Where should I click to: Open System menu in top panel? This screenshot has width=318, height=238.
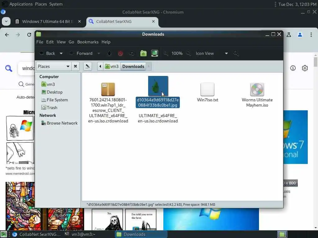(56, 4)
